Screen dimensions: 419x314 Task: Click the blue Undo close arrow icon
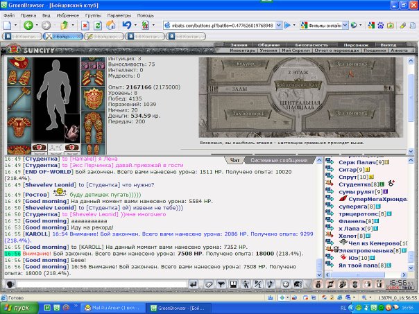click(127, 25)
